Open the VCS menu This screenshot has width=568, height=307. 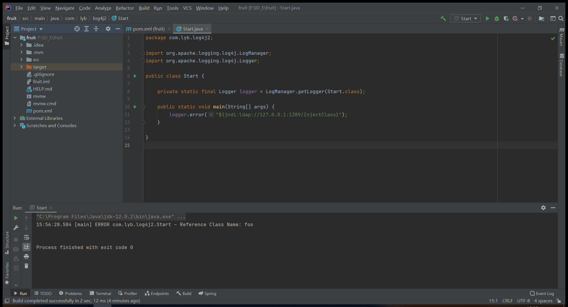[x=187, y=8]
